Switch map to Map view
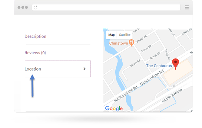This screenshot has height=128, width=202. pos(111,35)
